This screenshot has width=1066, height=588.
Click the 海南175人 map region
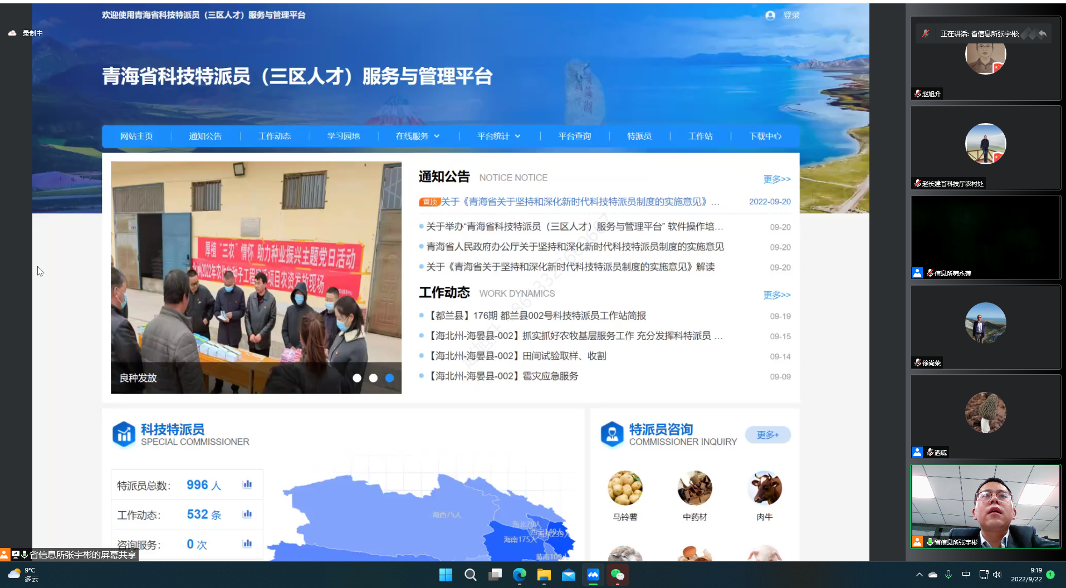[x=520, y=539]
